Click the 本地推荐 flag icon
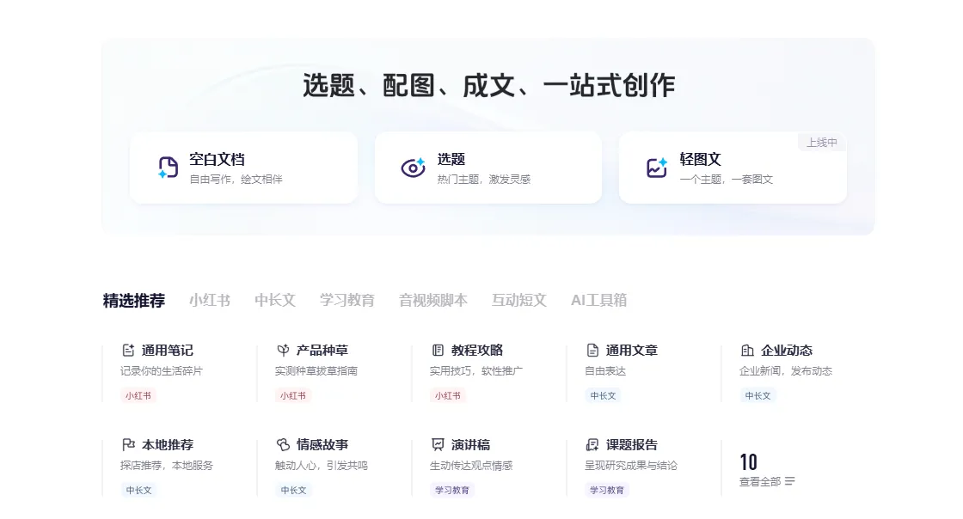The width and height of the screenshot is (963, 519). (x=128, y=445)
